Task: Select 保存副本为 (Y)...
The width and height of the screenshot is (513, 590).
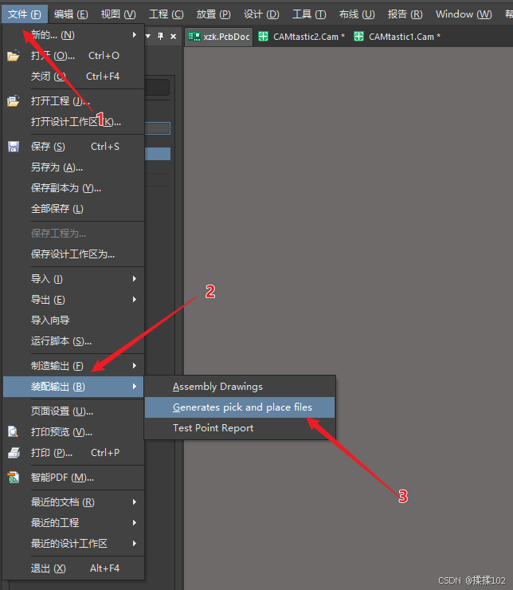Action: 73,187
